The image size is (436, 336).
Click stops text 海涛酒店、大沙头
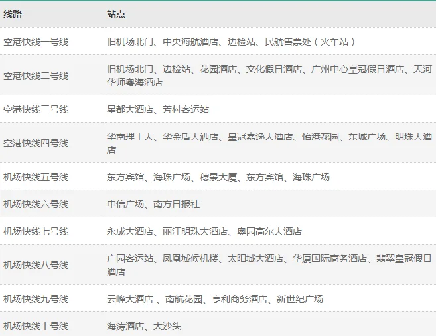(144, 326)
